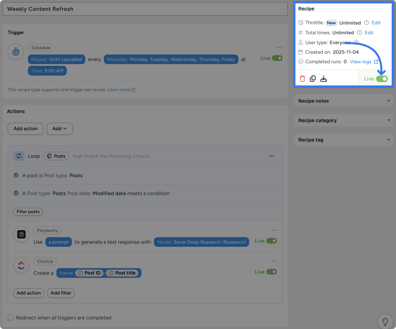Open the Loop block ellipsis menu
This screenshot has height=329, width=396.
(271, 156)
